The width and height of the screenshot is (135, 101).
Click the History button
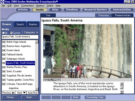pos(10,97)
